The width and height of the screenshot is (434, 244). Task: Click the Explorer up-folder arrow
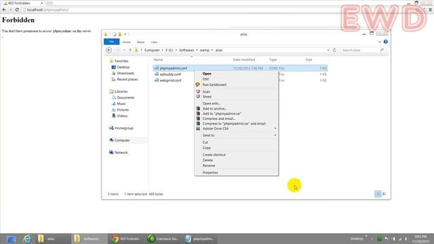(x=130, y=50)
